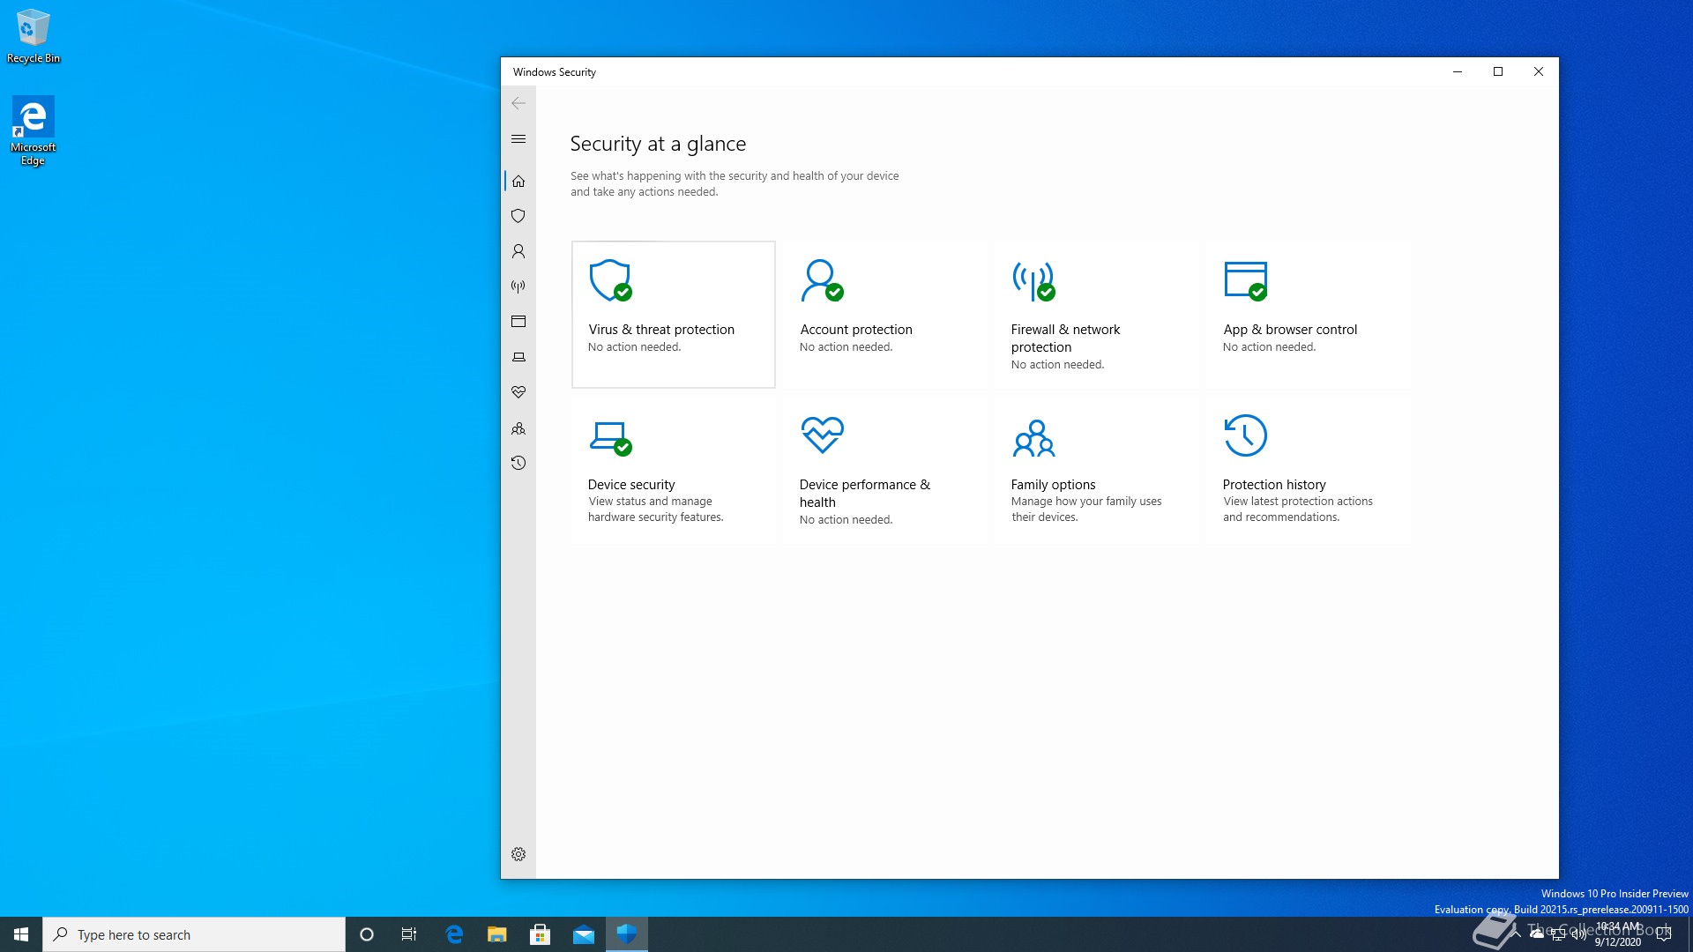This screenshot has width=1693, height=952.
Task: Open Mail app from the taskbar
Action: coord(584,934)
